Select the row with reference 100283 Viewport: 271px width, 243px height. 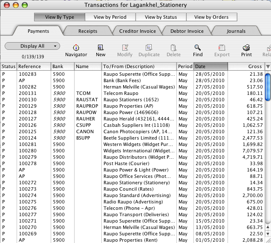pyautogui.click(x=132, y=74)
